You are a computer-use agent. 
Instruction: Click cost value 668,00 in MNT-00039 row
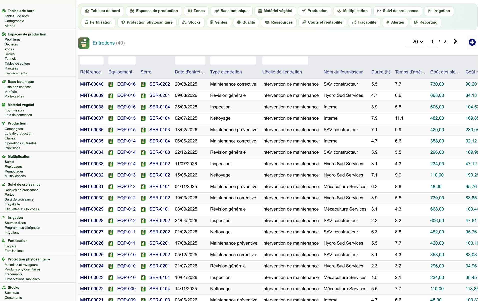[x=437, y=95]
